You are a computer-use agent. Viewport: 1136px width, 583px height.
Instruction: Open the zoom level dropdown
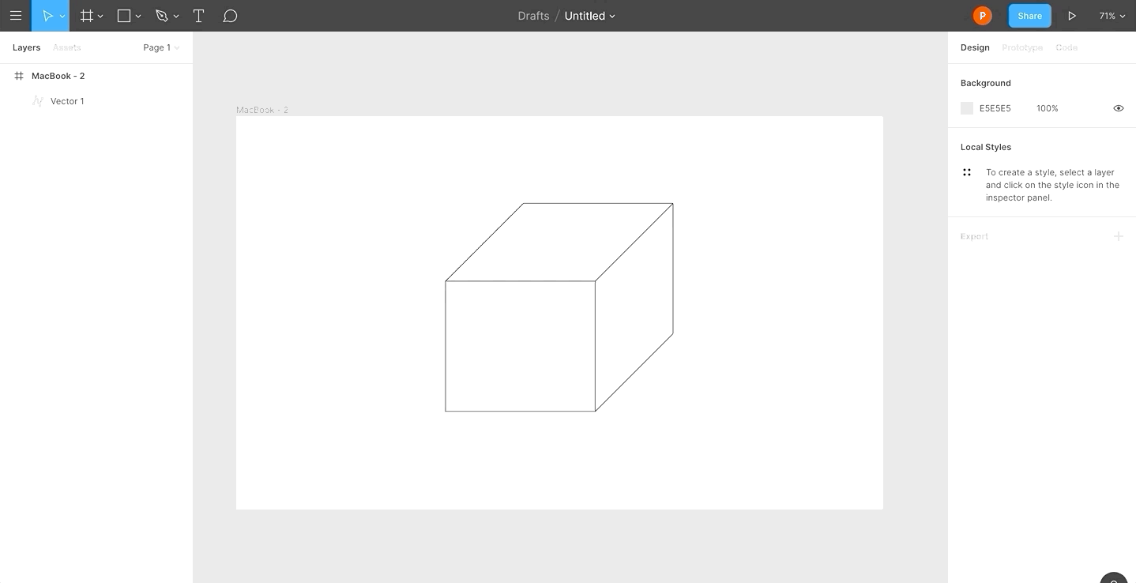pyautogui.click(x=1112, y=16)
